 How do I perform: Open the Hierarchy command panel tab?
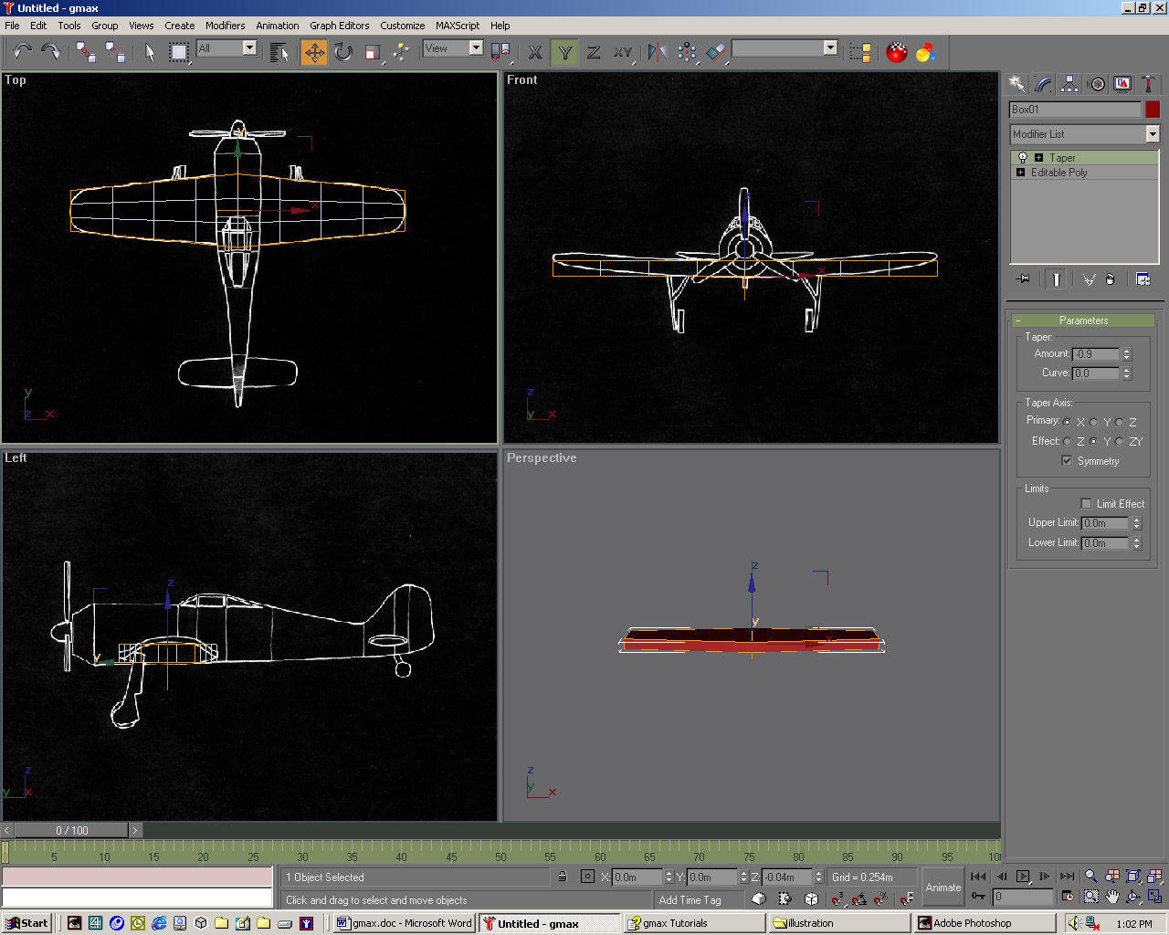point(1069,84)
